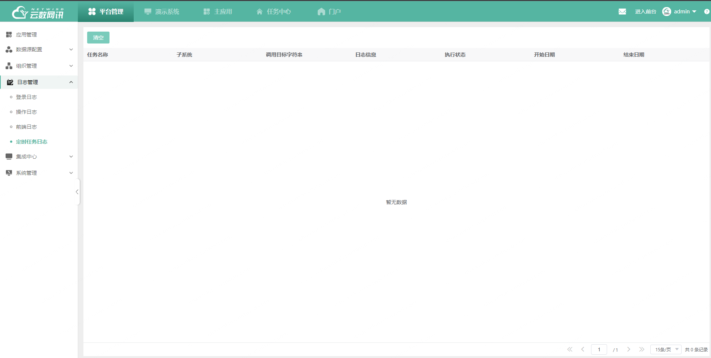Open 日志管理 via its sidebar icon
This screenshot has height=358, width=711.
tap(10, 82)
